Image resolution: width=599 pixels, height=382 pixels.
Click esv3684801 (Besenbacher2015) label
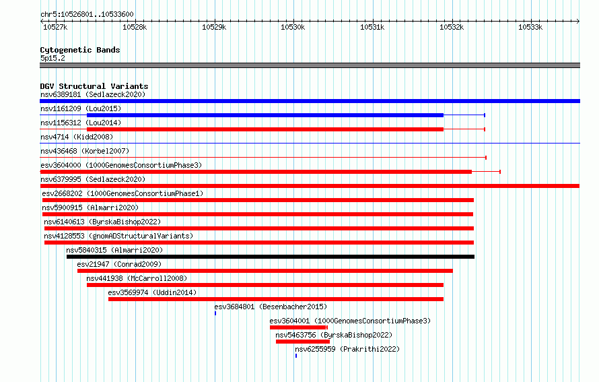pyautogui.click(x=271, y=307)
